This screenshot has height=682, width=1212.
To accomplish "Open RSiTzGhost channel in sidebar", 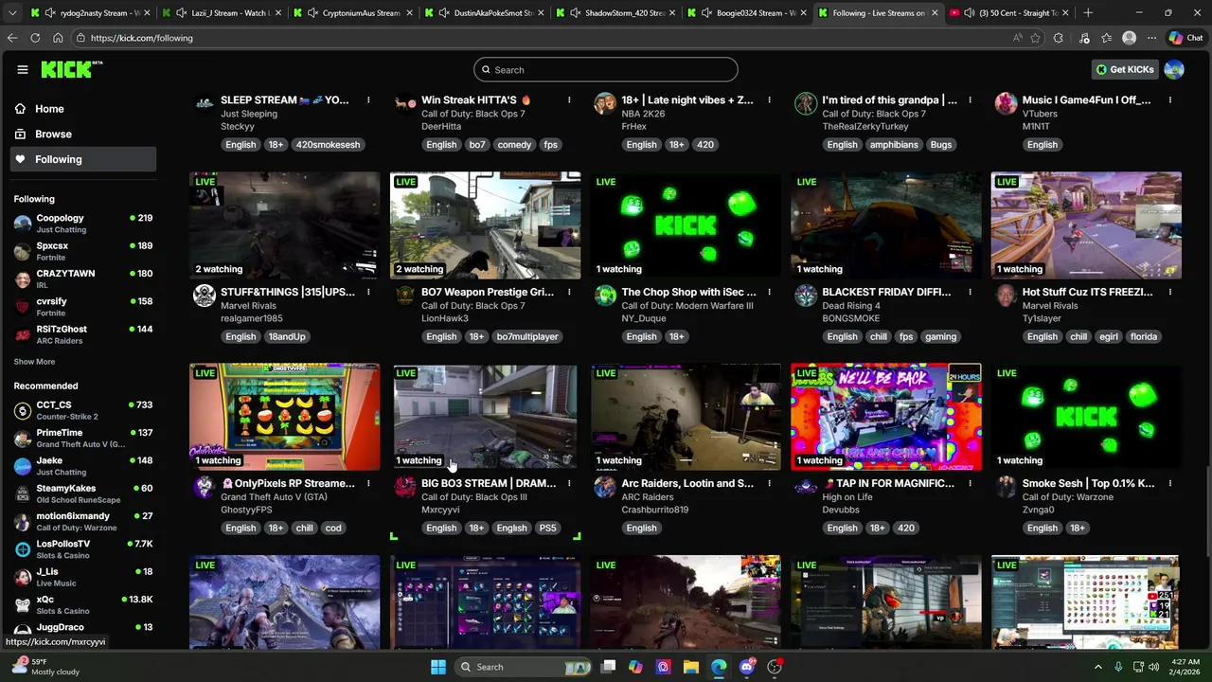I will (83, 334).
